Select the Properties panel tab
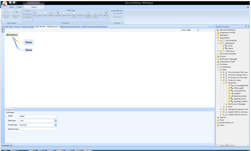Screen dimensions: 251x151 pos(10,110)
